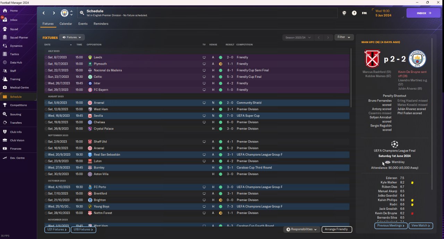This screenshot has height=239, width=444.
Task: Click the fixtures list vertical scrollbar
Action: (x=351, y=78)
